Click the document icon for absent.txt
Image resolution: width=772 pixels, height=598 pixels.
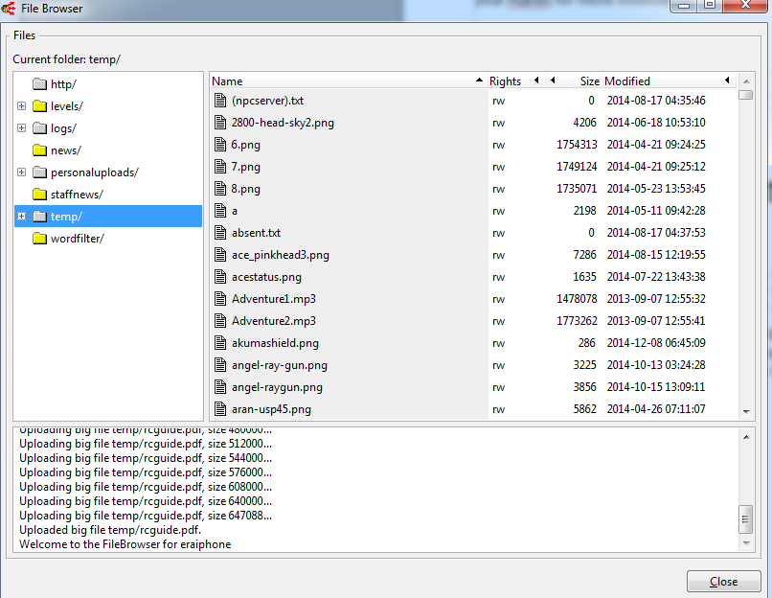pos(219,233)
